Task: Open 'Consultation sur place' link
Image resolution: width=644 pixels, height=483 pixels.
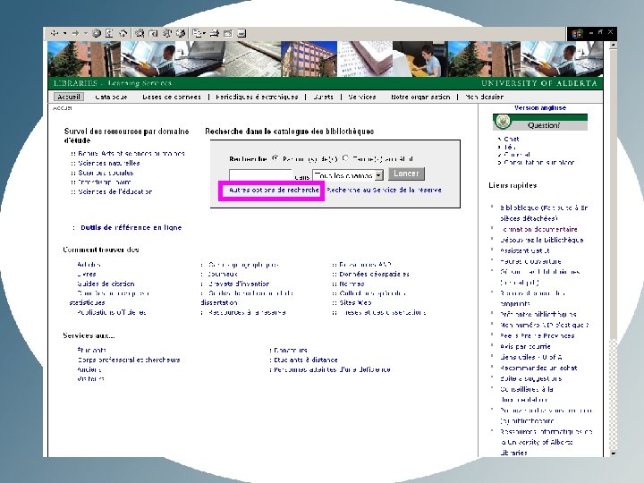Action: point(538,162)
